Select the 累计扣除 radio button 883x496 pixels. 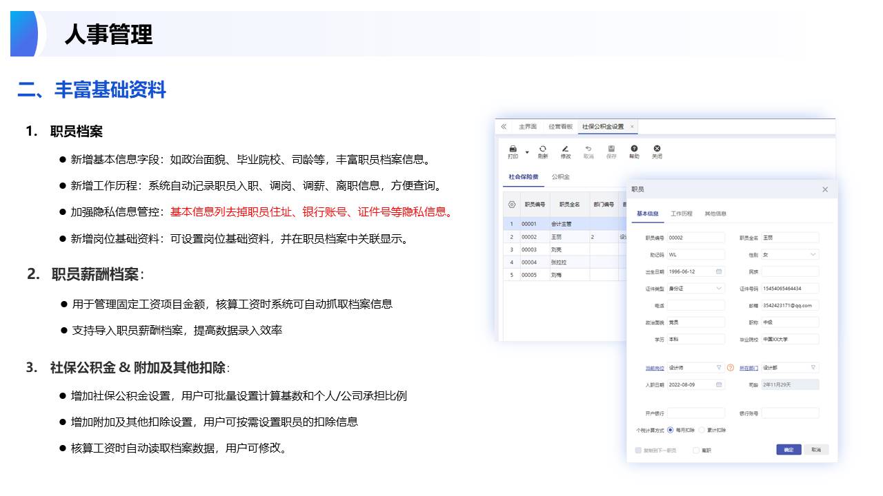click(x=702, y=430)
